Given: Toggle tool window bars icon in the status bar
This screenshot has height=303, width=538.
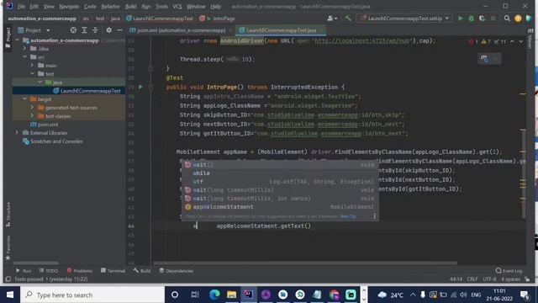Looking at the screenshot, I should click(x=8, y=279).
